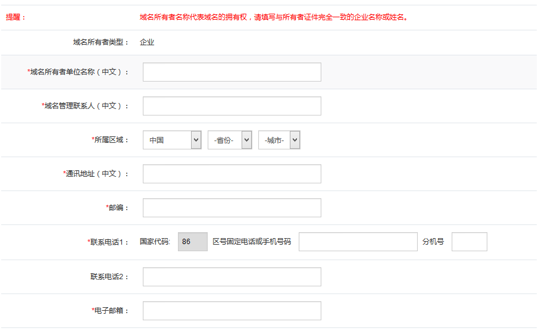557x331 pixels.
Task: Expand the 省份 province dropdown
Action: 230,140
